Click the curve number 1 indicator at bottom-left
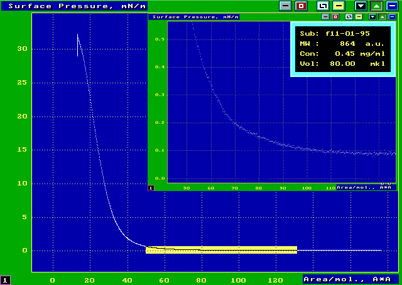The image size is (402, 285). pos(5,280)
